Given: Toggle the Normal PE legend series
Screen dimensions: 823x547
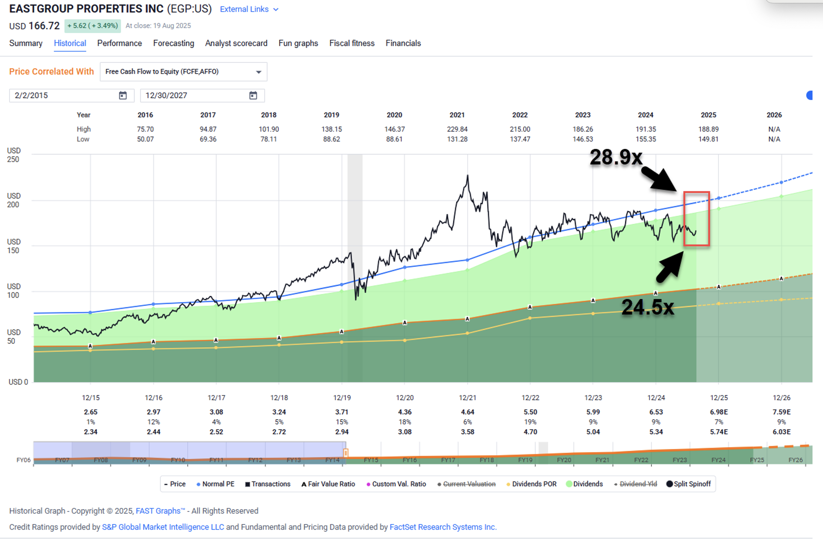Looking at the screenshot, I should (215, 484).
